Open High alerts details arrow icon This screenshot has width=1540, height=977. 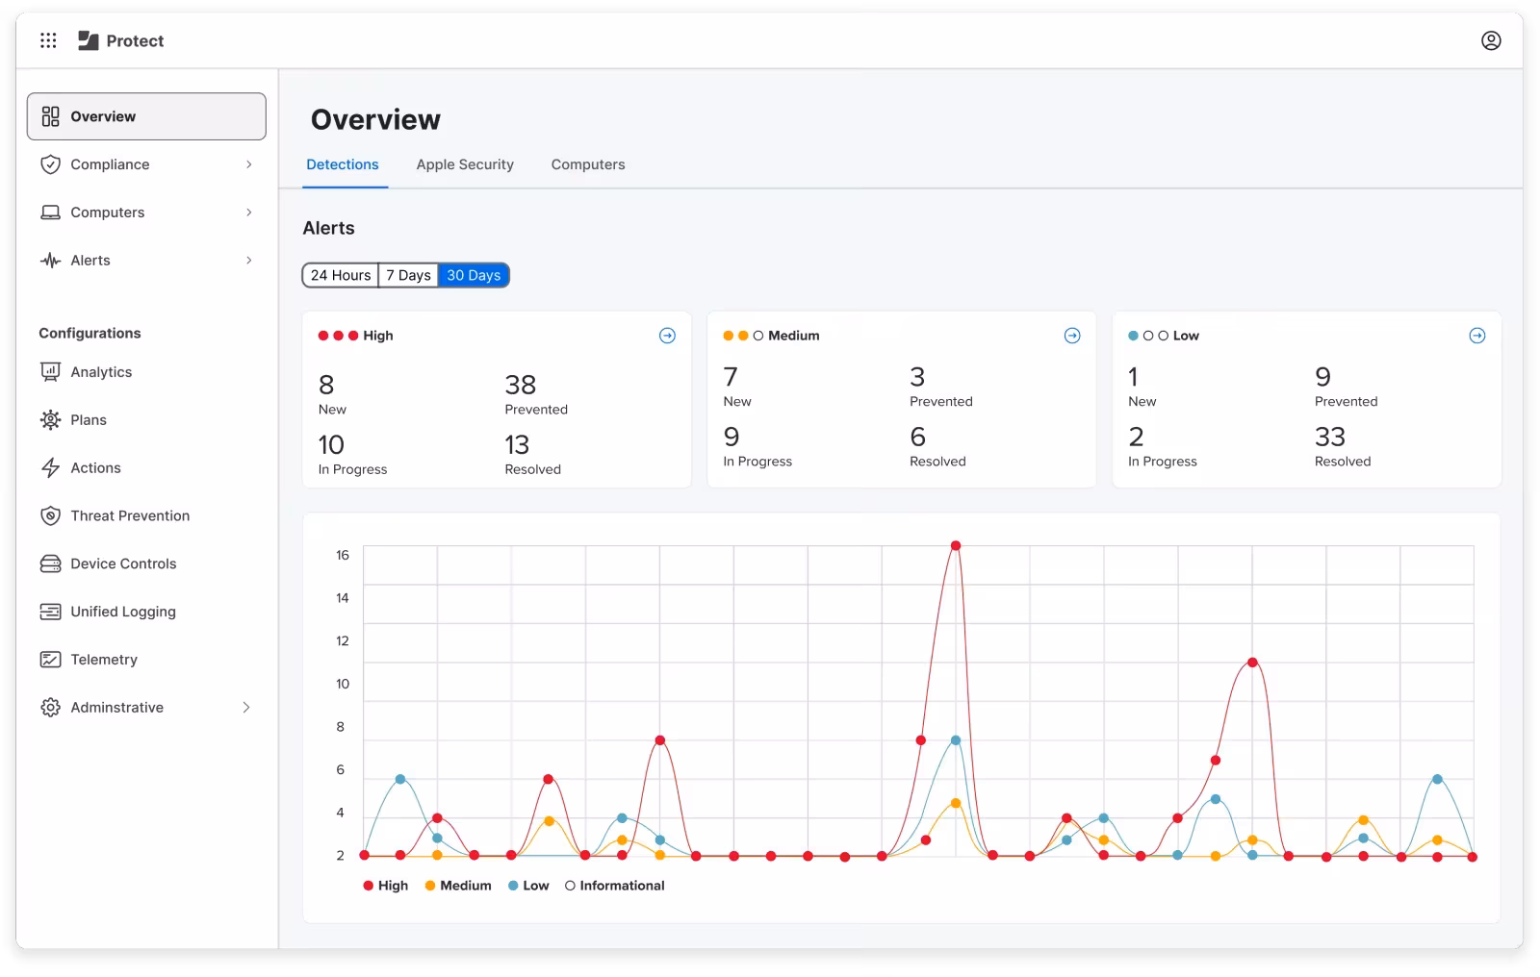(x=667, y=336)
